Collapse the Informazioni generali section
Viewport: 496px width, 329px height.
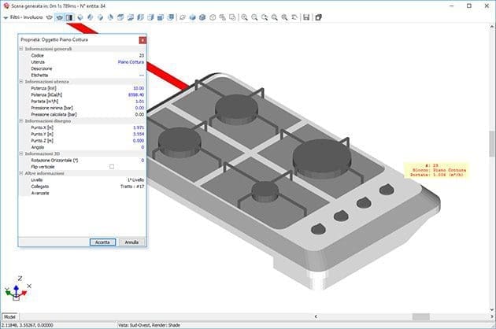point(21,49)
